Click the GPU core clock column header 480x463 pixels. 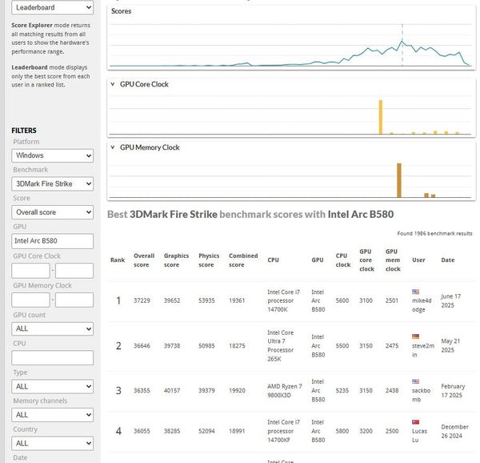click(x=366, y=260)
